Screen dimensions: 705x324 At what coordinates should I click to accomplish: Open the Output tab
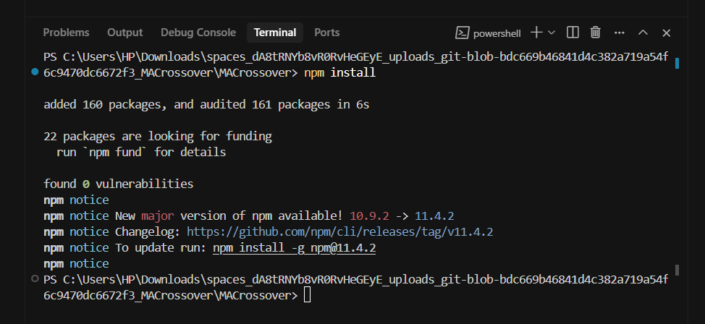coord(125,33)
